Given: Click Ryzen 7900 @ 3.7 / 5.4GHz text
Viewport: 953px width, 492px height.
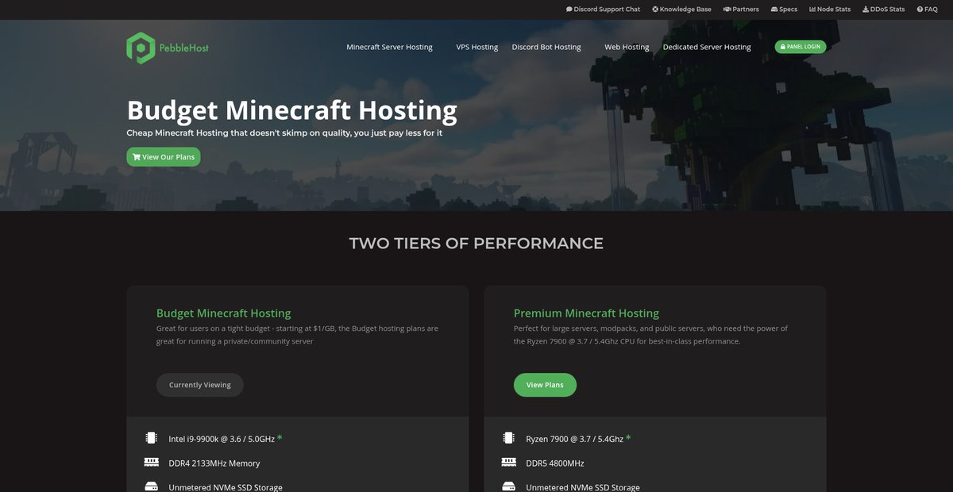Looking at the screenshot, I should pyautogui.click(x=575, y=439).
